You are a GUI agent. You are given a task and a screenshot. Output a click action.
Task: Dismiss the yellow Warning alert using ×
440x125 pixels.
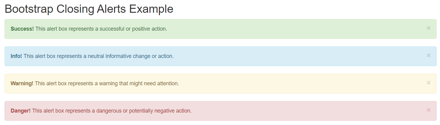click(x=428, y=83)
